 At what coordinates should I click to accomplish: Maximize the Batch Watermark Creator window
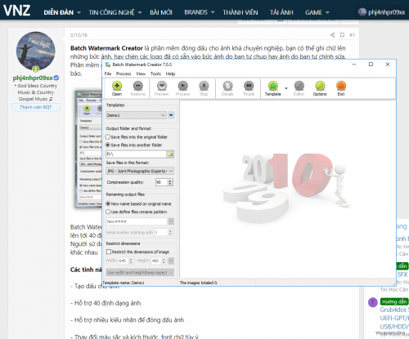pos(371,65)
